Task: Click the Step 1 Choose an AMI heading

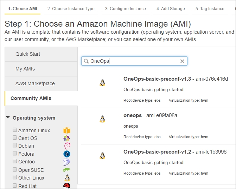Action: point(98,24)
